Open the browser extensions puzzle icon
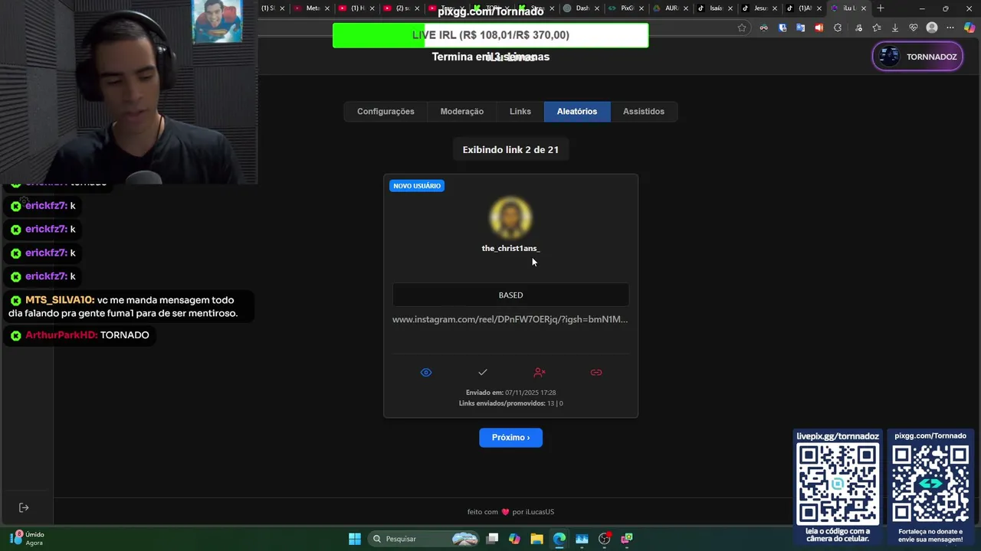The width and height of the screenshot is (981, 551). 838,28
